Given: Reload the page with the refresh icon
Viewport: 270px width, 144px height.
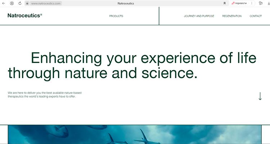Looking at the screenshot, I should point(19,3).
